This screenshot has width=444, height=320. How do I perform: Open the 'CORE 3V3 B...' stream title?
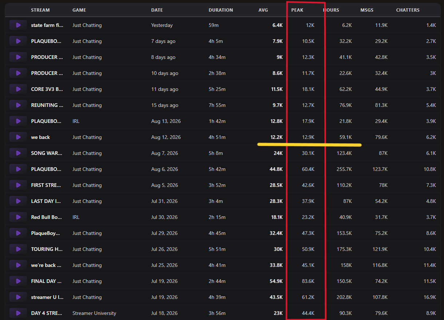click(x=47, y=89)
